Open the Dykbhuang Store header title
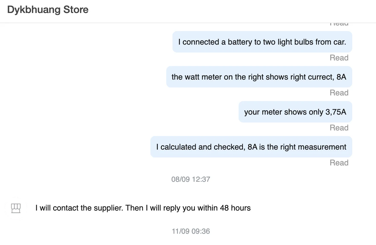This screenshot has height=245, width=376. pos(48,10)
